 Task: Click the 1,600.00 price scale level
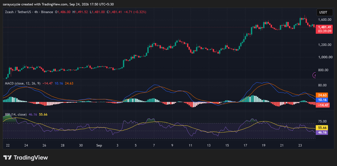click(324, 20)
